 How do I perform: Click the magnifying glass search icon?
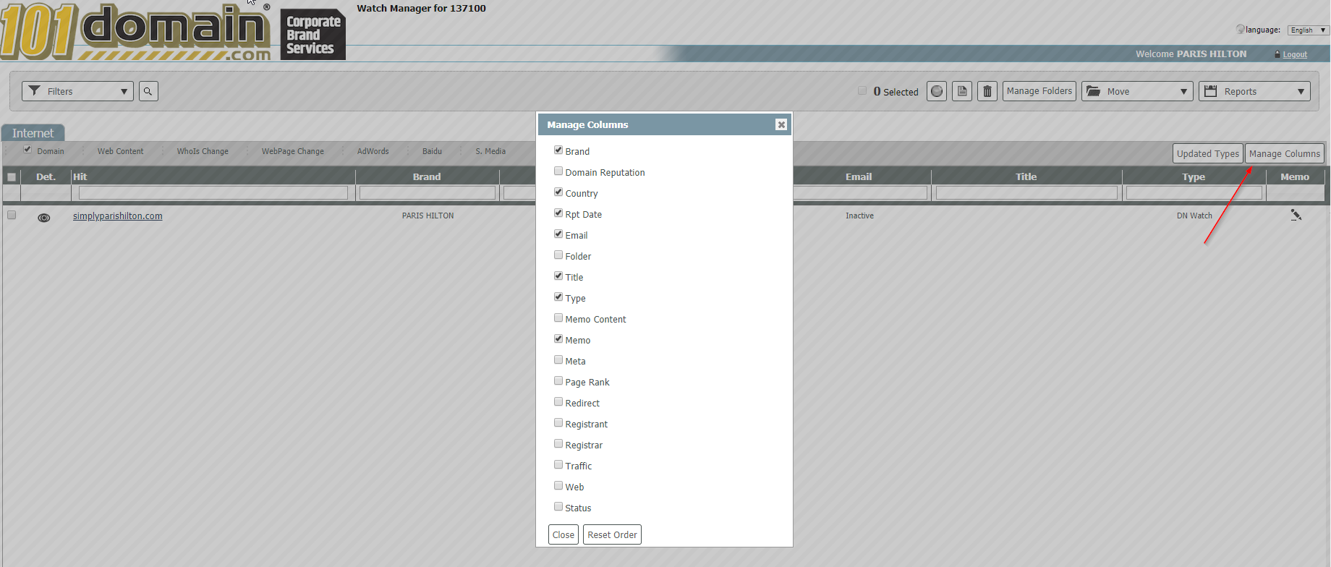coord(148,91)
